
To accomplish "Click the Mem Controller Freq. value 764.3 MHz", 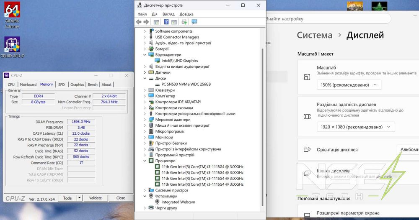I will 109,102.
